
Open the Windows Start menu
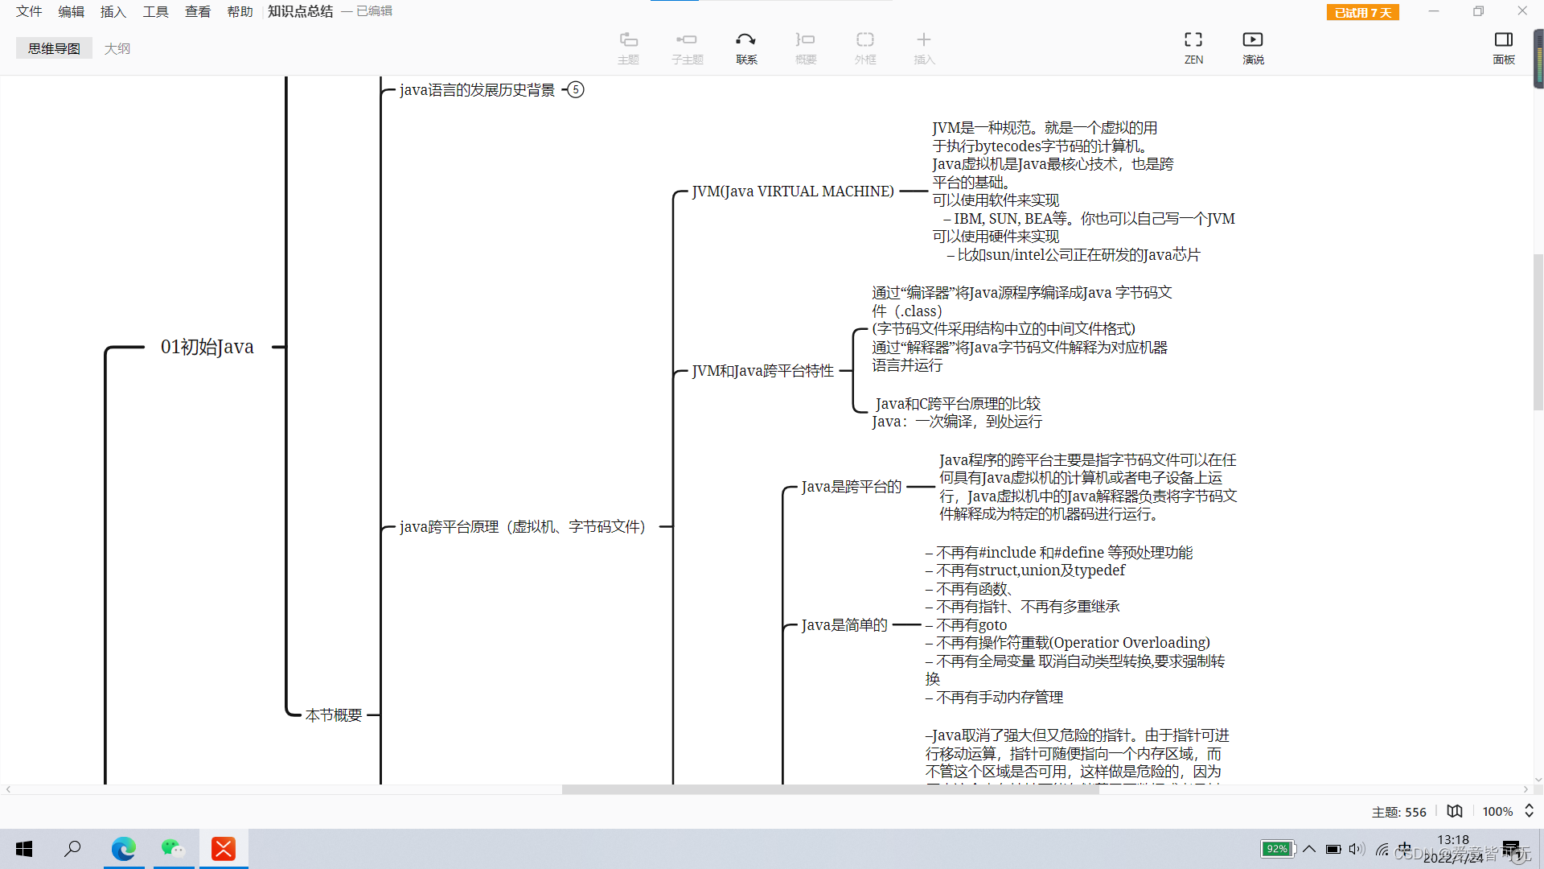[x=24, y=849]
